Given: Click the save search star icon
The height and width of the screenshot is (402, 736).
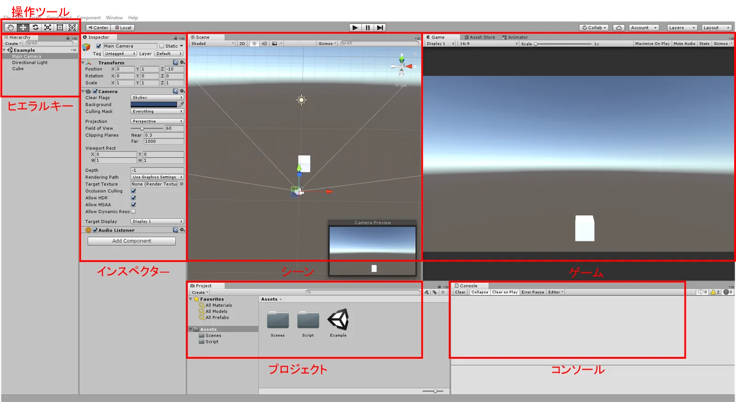Looking at the screenshot, I should coord(443,292).
